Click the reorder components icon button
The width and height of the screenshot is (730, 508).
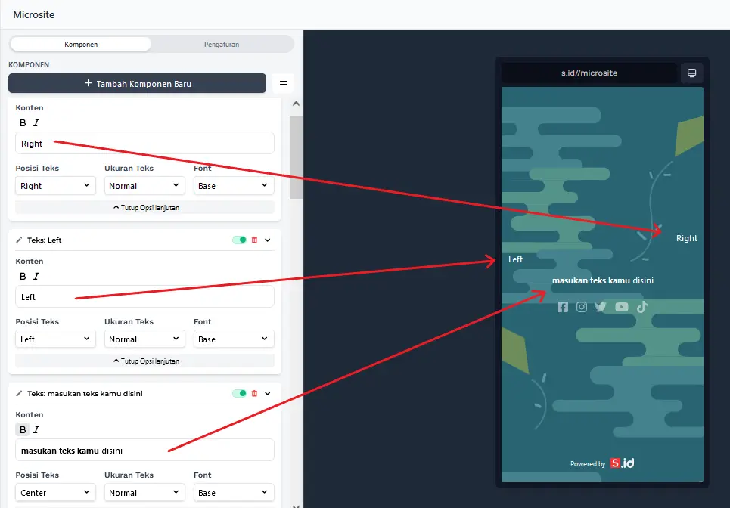(283, 83)
